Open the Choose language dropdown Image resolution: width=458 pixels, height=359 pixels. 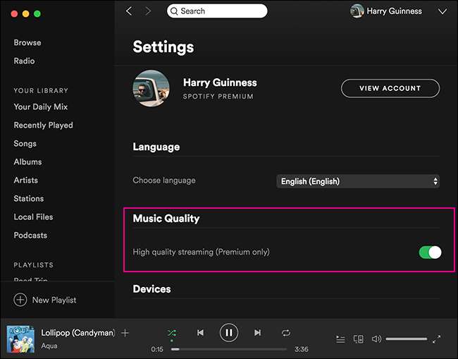[x=358, y=181]
